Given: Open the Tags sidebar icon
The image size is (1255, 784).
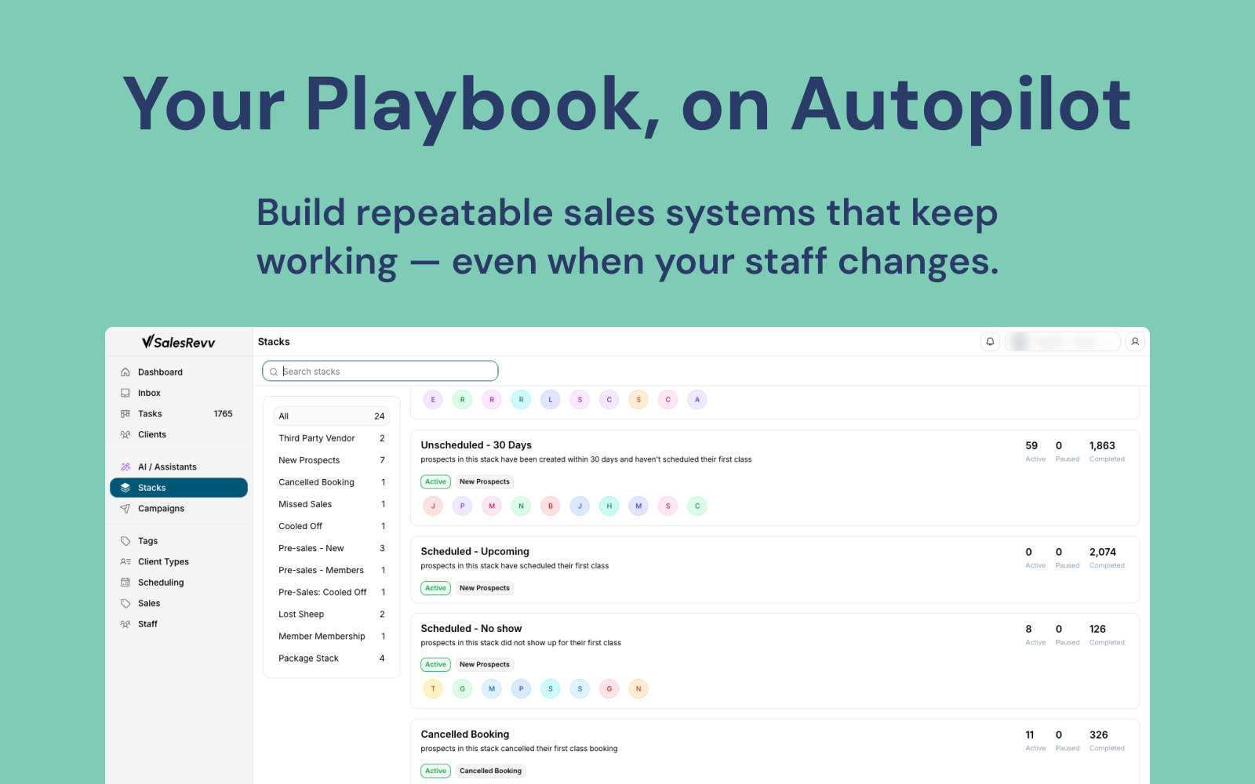Looking at the screenshot, I should point(125,541).
